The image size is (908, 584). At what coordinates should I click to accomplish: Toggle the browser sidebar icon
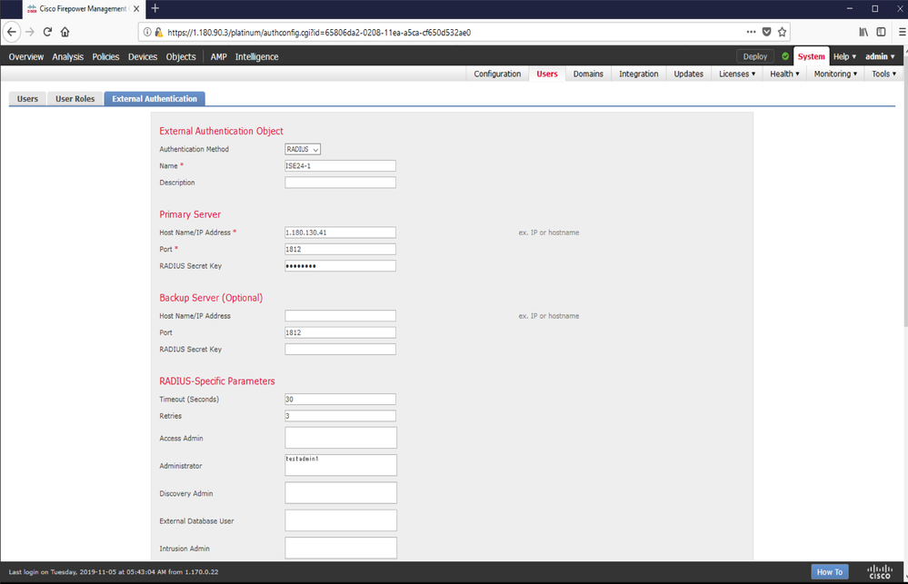[881, 32]
